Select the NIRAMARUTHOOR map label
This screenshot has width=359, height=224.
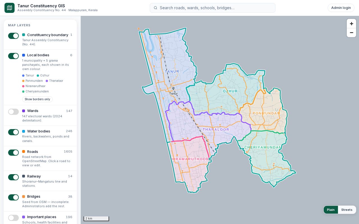tap(190, 159)
